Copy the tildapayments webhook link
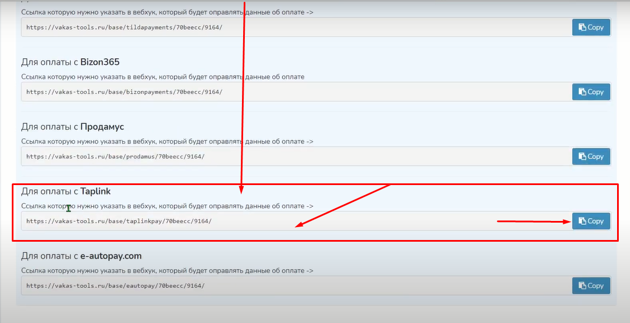The image size is (630, 323). [591, 27]
